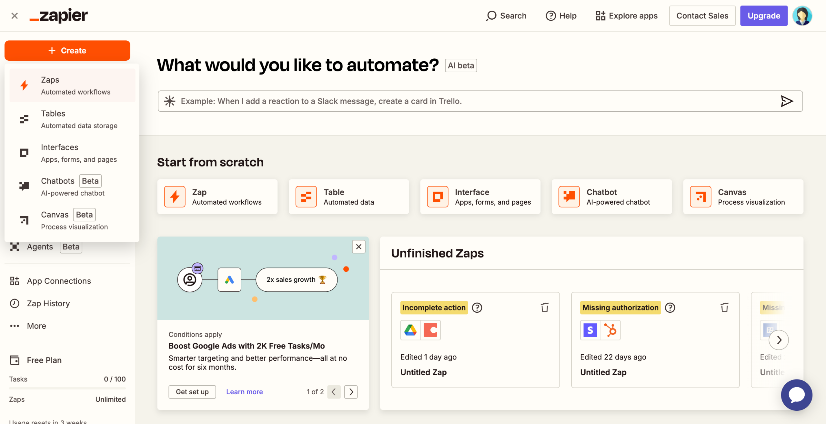Open the chat support bubble
This screenshot has width=826, height=424.
click(796, 395)
